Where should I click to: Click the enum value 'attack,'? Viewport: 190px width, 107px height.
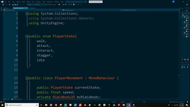click(44, 46)
